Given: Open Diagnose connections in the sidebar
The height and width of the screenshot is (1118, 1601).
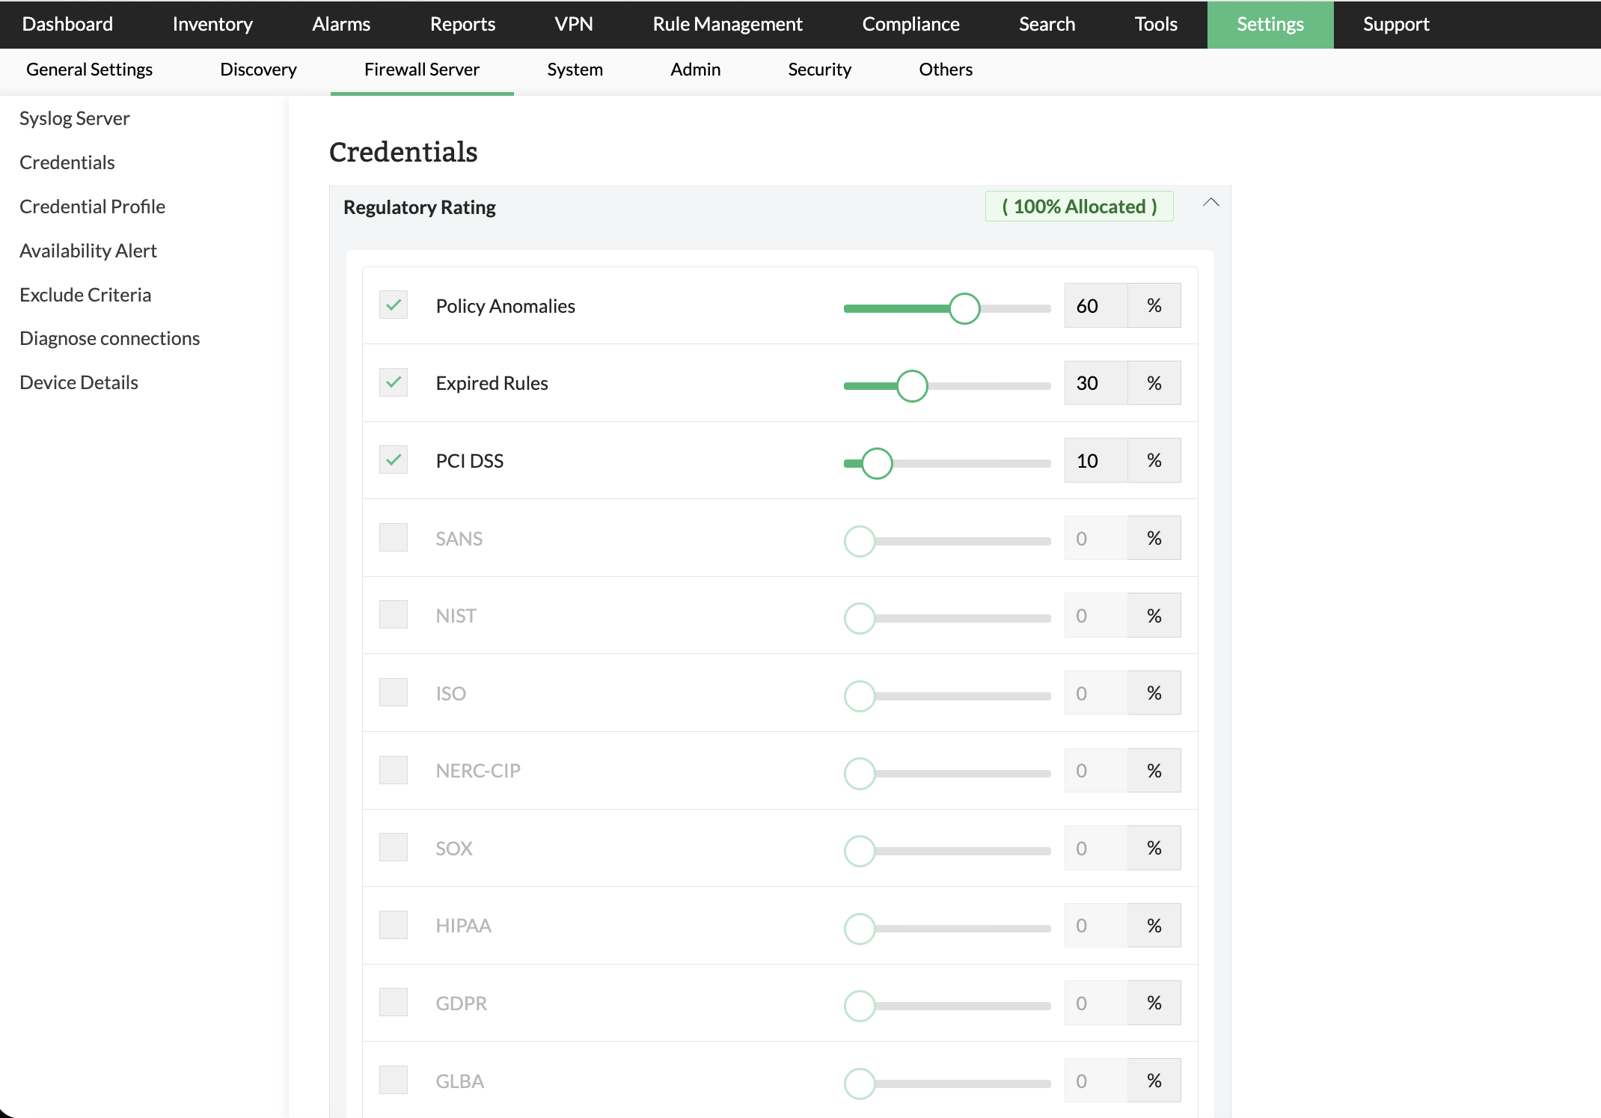Looking at the screenshot, I should click(109, 338).
